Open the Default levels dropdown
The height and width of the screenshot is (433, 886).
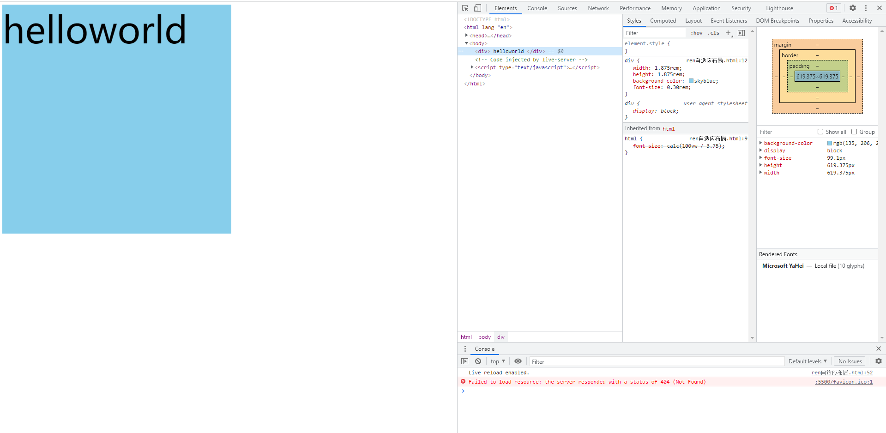pos(808,361)
